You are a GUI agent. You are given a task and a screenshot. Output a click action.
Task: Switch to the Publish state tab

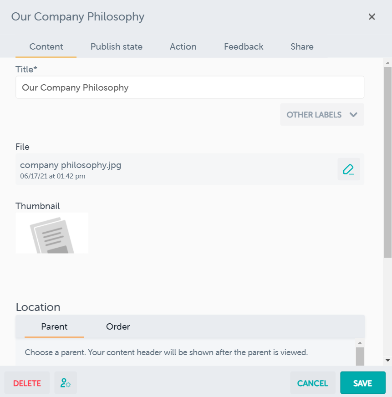click(x=117, y=46)
